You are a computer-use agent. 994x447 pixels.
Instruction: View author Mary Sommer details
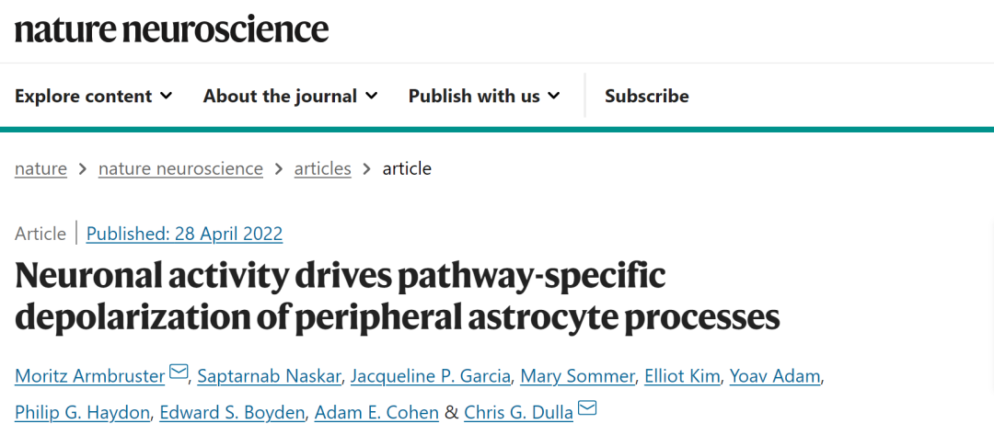coord(577,376)
